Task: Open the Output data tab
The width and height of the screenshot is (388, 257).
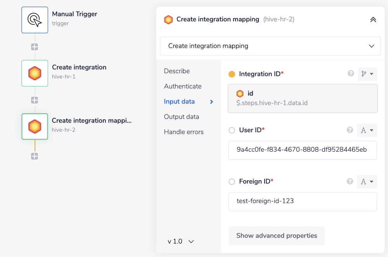Action: tap(181, 117)
